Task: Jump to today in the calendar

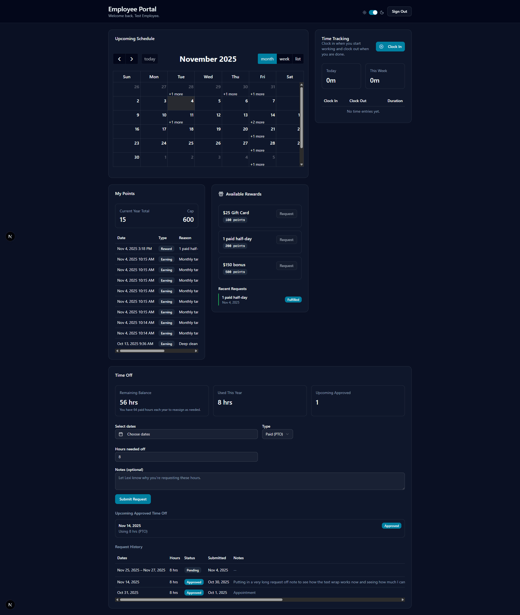Action: [x=149, y=59]
